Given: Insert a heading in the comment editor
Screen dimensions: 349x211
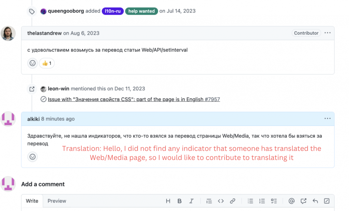Looking at the screenshot, I should (x=168, y=201).
